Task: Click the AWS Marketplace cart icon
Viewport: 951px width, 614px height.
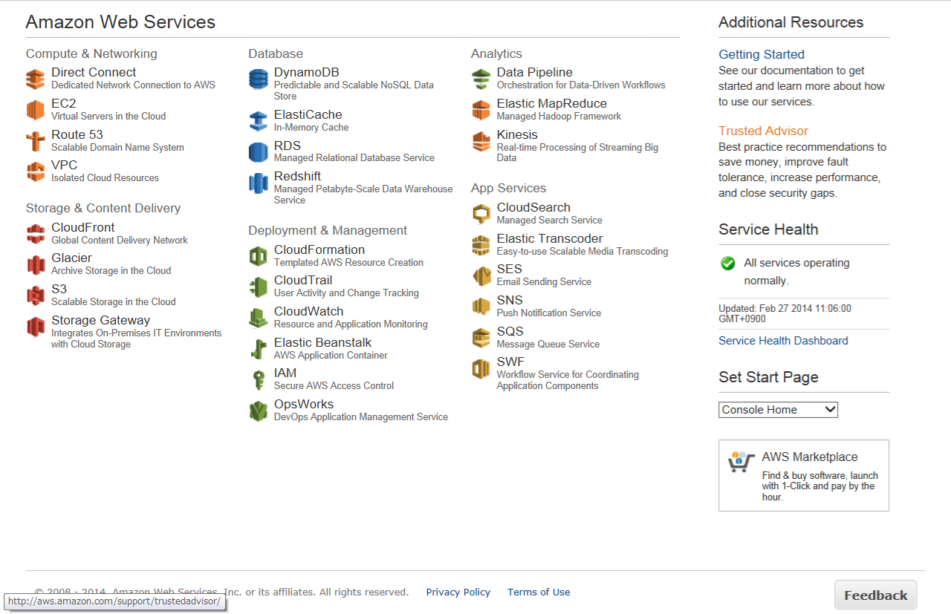Action: point(740,463)
